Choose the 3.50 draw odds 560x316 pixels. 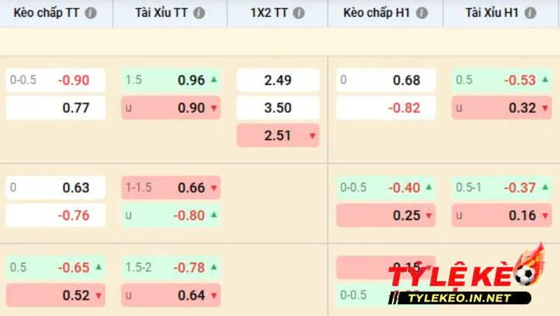pos(278,108)
